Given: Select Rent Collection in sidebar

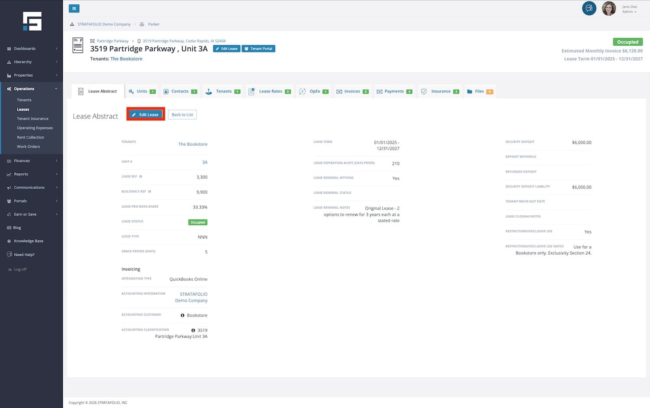Looking at the screenshot, I should coord(30,137).
